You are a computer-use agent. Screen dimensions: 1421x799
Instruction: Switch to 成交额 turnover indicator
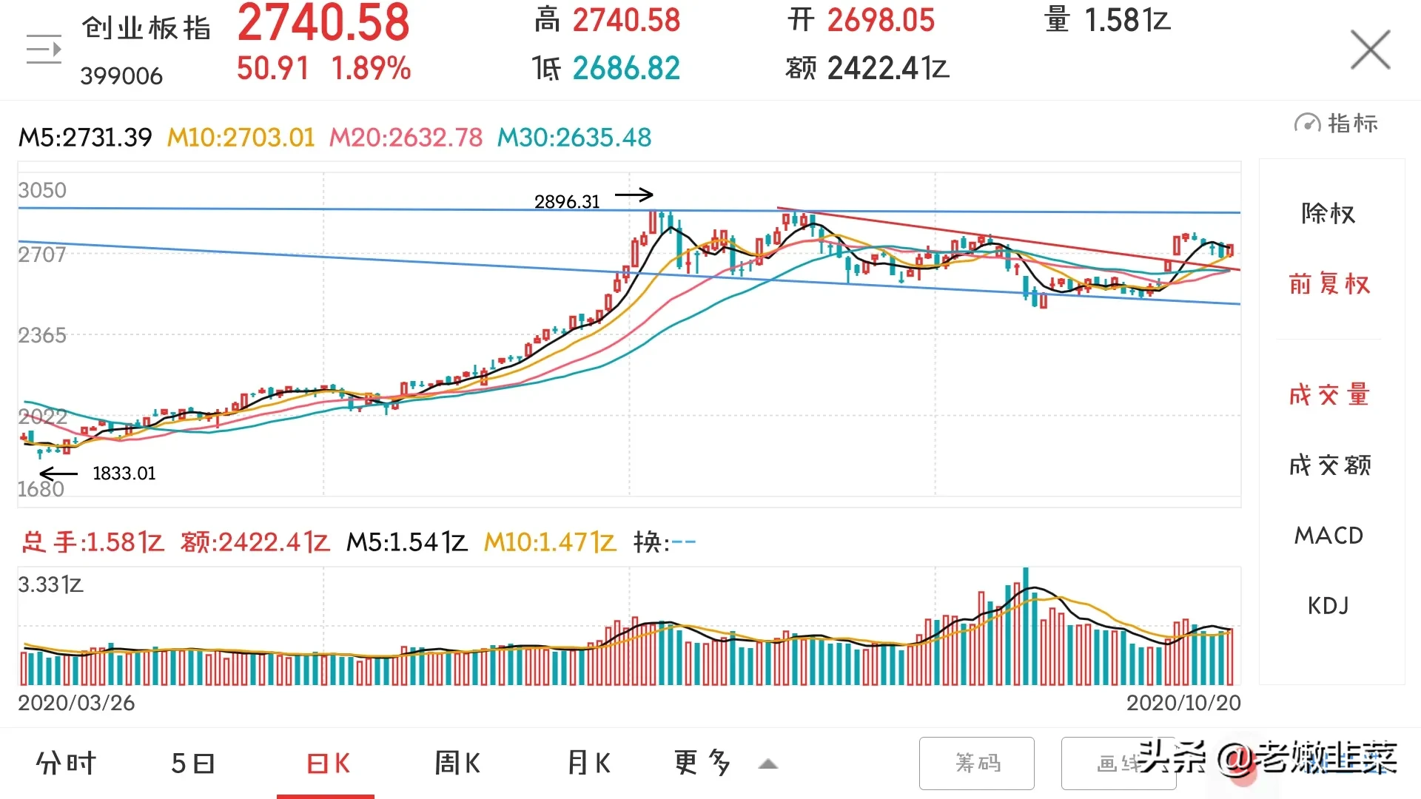click(x=1330, y=465)
